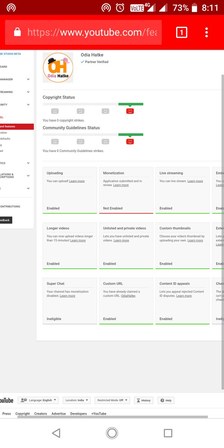224x448 pixels.
Task: Click Learn more in Live streaming card
Action: pyautogui.click(x=195, y=181)
